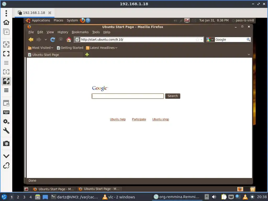Expand Most Visited bookmarks folder
The image size is (268, 201).
[41, 48]
